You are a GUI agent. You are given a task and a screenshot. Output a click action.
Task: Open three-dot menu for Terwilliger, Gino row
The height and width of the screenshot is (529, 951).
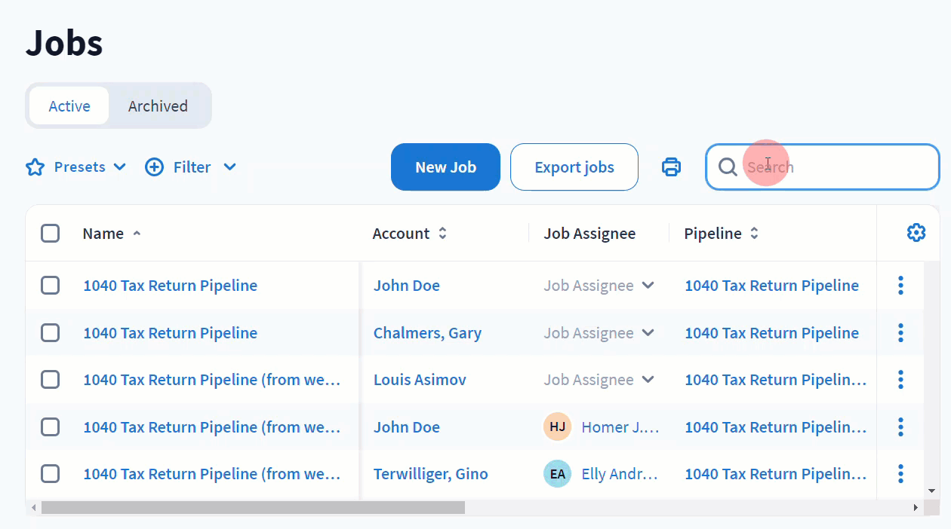900,474
